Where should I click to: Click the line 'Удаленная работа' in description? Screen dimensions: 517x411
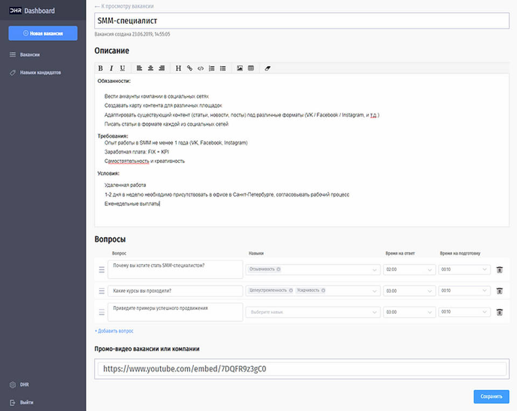pyautogui.click(x=125, y=185)
